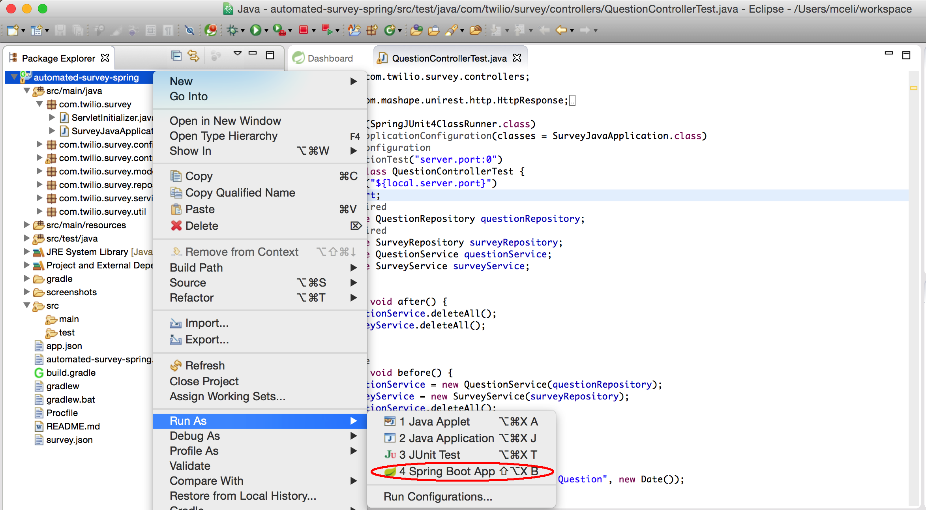Expand the src/main/resources folder

(27, 225)
